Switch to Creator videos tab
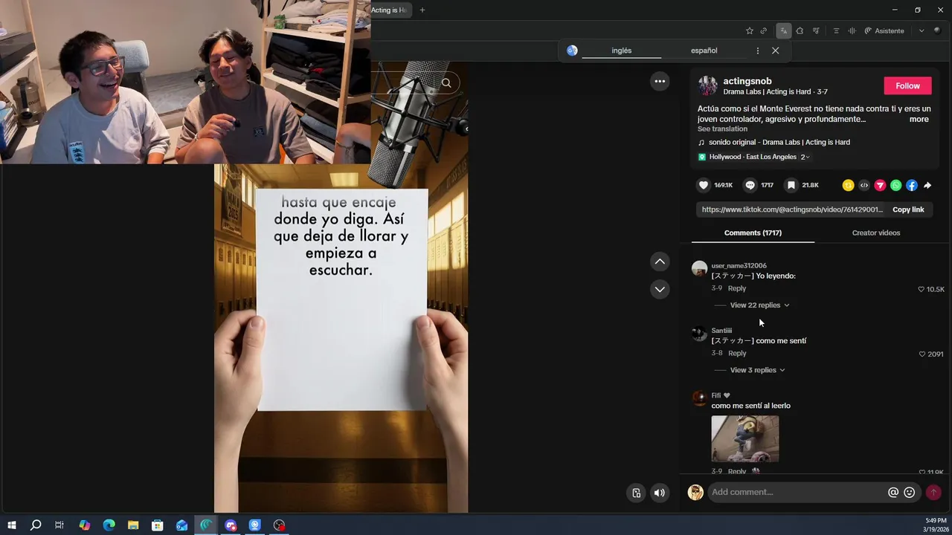This screenshot has height=535, width=952. tap(875, 233)
